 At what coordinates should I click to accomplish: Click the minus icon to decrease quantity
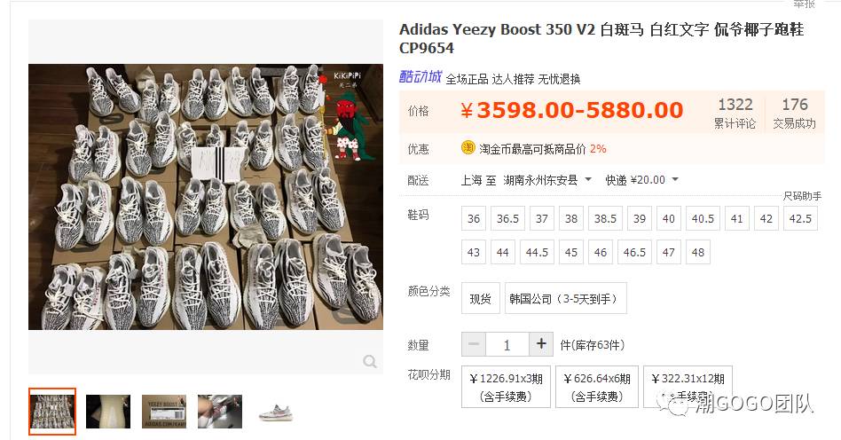tap(474, 344)
